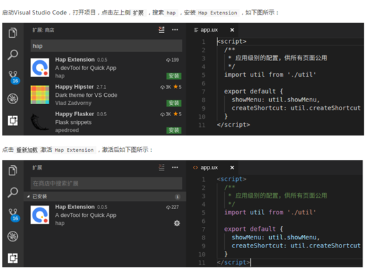Click createShortcut line in top editor
This screenshot has height=268, width=366.
[x=296, y=108]
